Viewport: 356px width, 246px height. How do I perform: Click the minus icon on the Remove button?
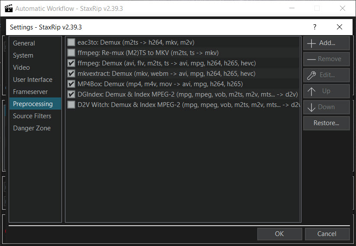point(311,59)
